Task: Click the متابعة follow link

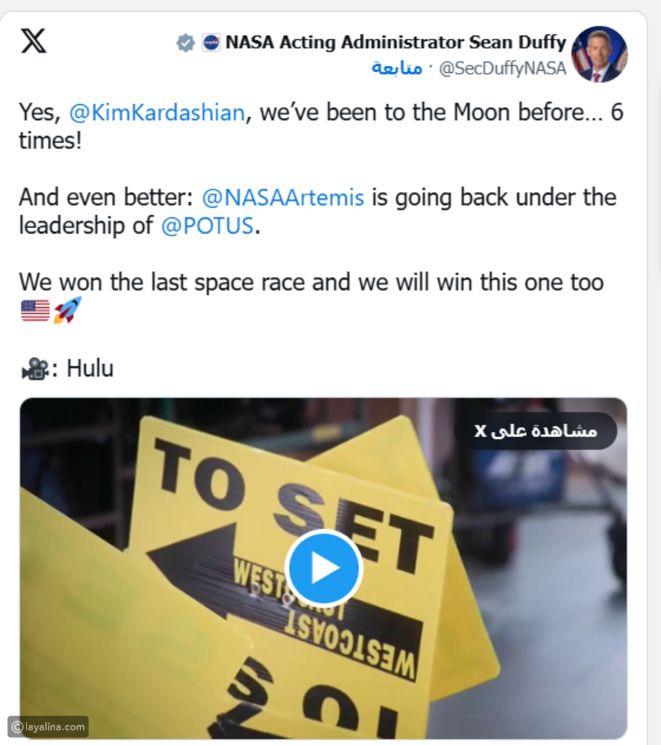Action: click(x=397, y=68)
